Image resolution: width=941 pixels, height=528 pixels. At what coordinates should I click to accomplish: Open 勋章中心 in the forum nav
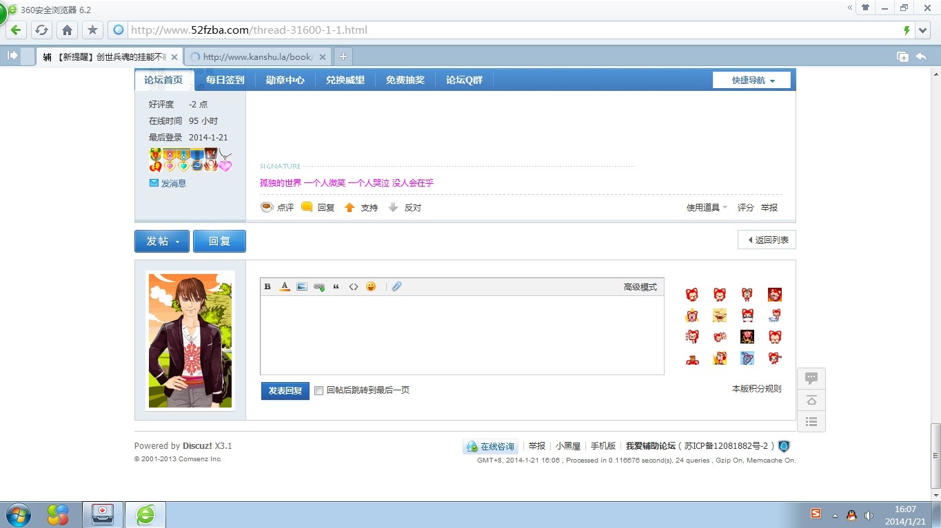pyautogui.click(x=285, y=80)
